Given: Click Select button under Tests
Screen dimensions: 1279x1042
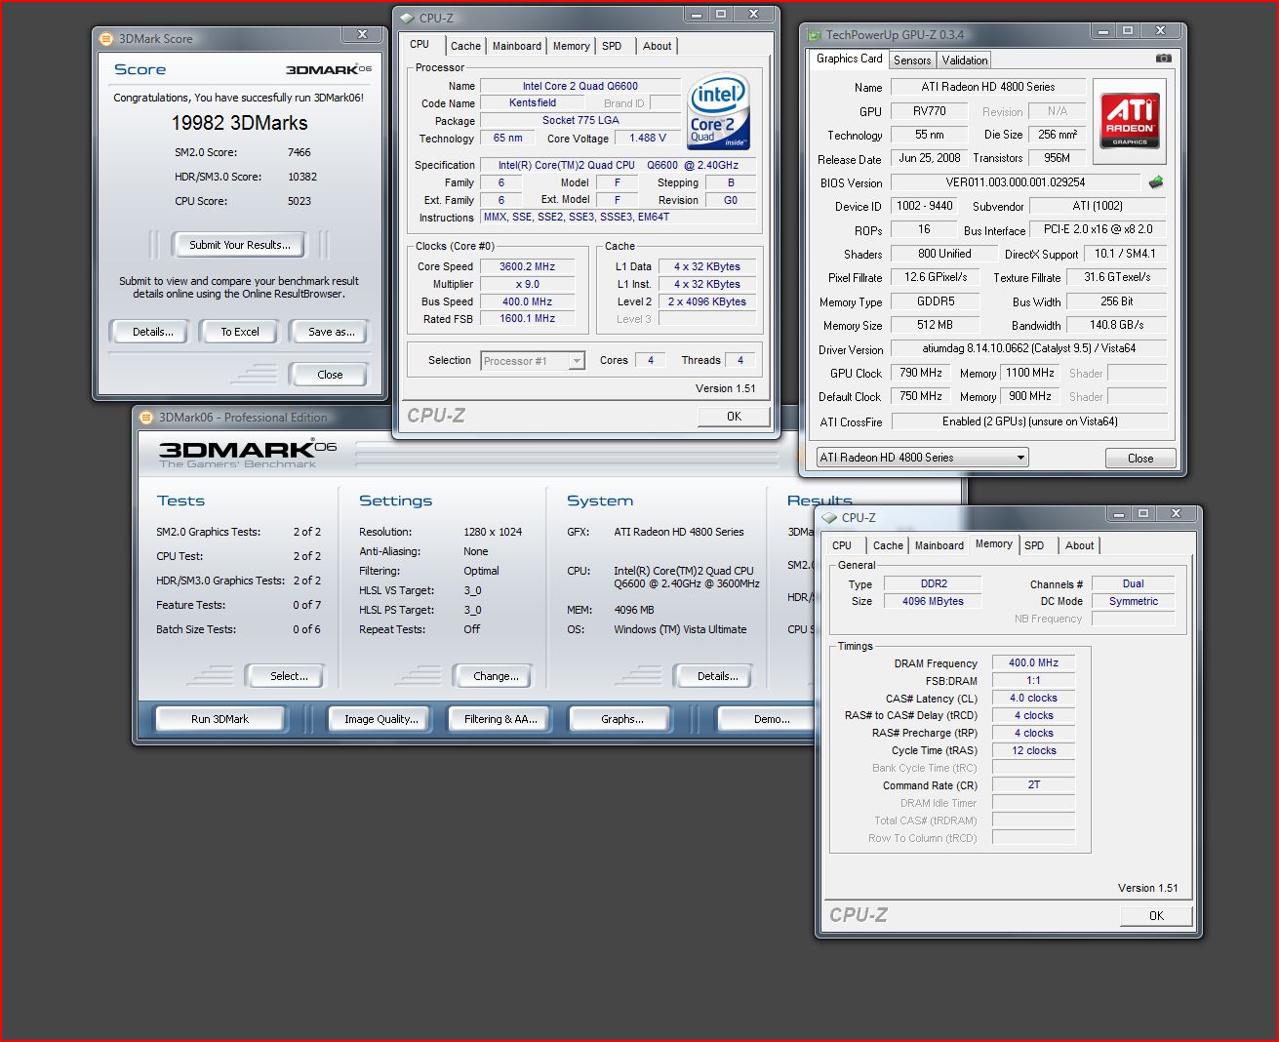Looking at the screenshot, I should (289, 676).
